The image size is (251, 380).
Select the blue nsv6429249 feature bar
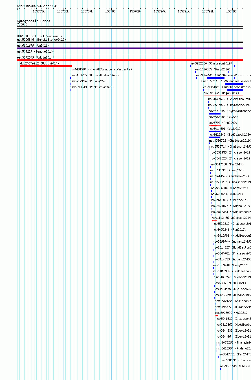point(214,137)
